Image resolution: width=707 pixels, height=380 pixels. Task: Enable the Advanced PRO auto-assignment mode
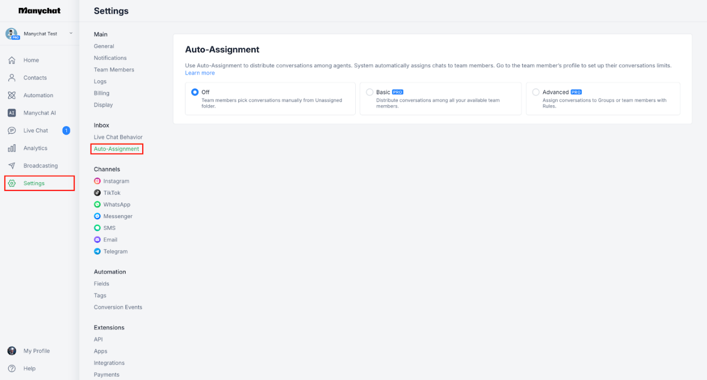(x=536, y=92)
